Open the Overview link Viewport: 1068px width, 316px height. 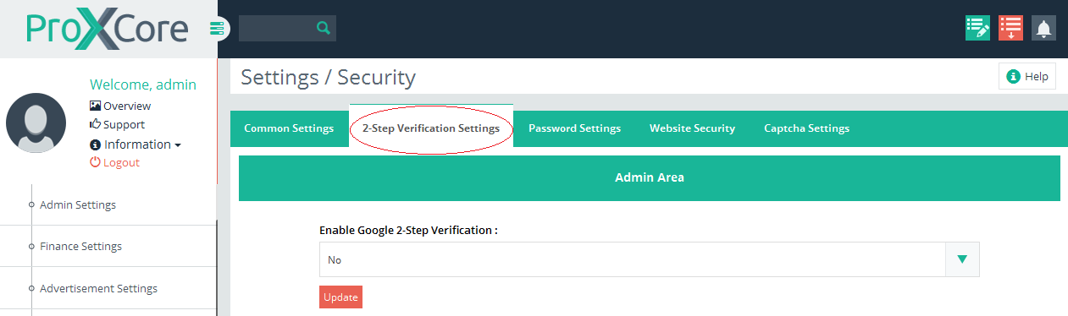pos(120,106)
